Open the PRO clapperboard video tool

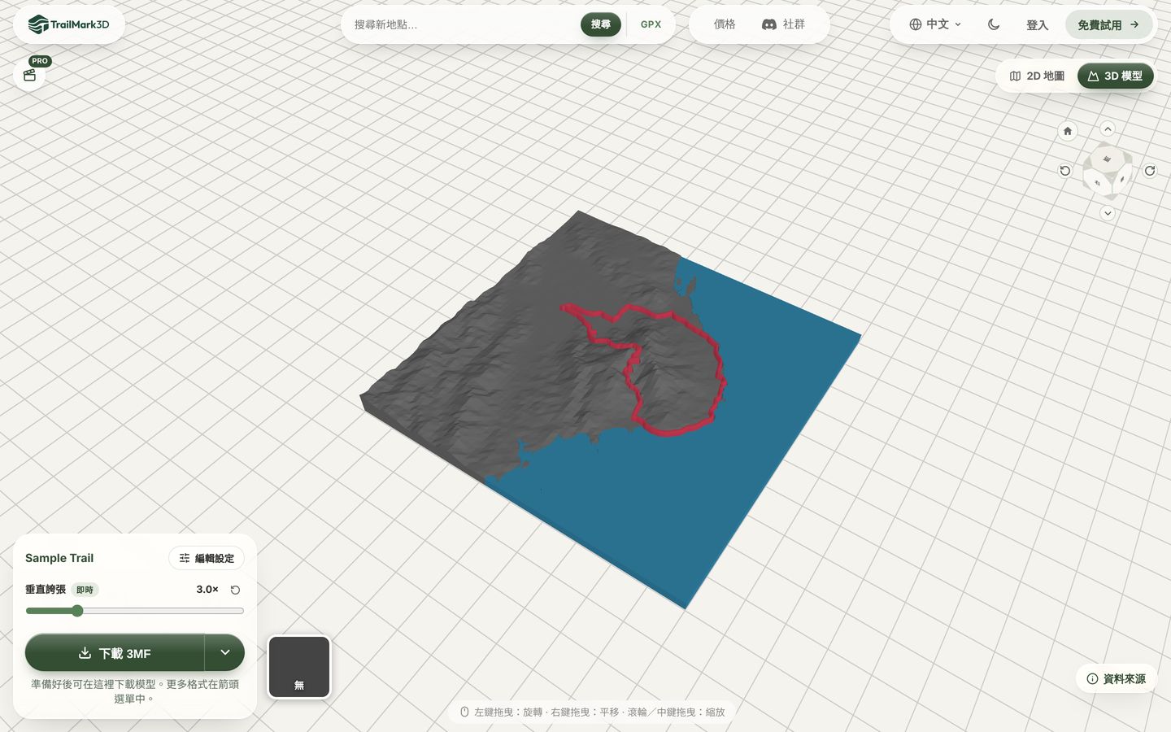(30, 75)
